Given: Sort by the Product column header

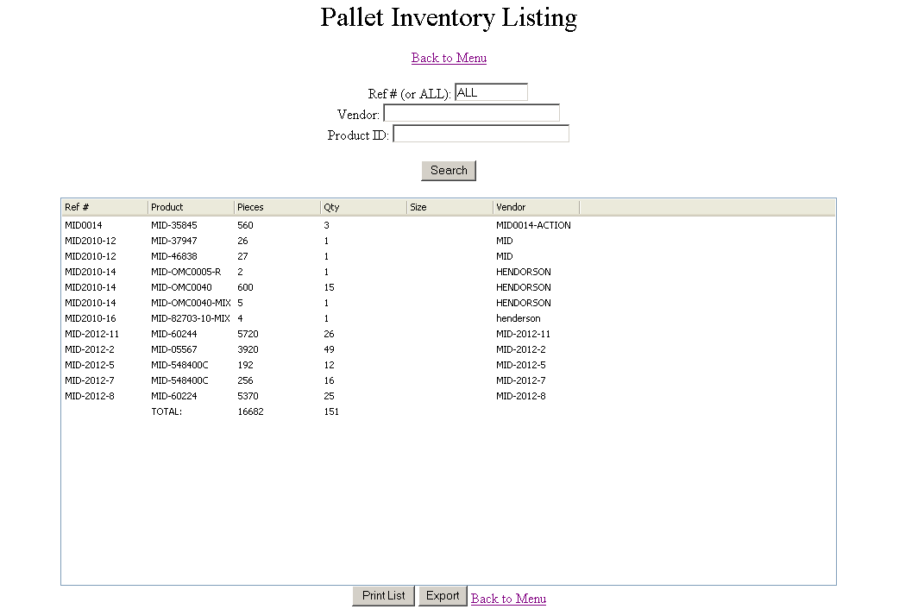Looking at the screenshot, I should pyautogui.click(x=191, y=207).
